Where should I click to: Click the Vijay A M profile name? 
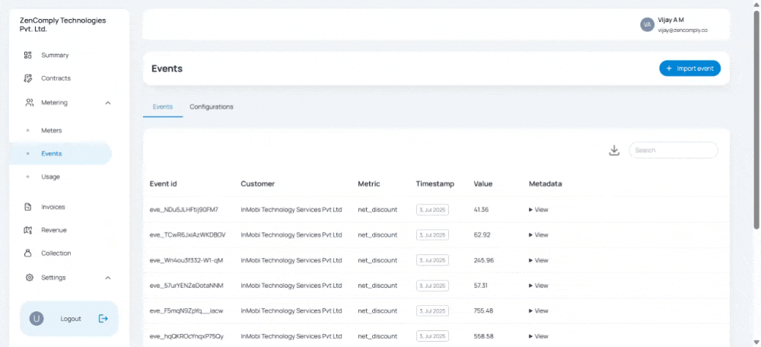[670, 20]
